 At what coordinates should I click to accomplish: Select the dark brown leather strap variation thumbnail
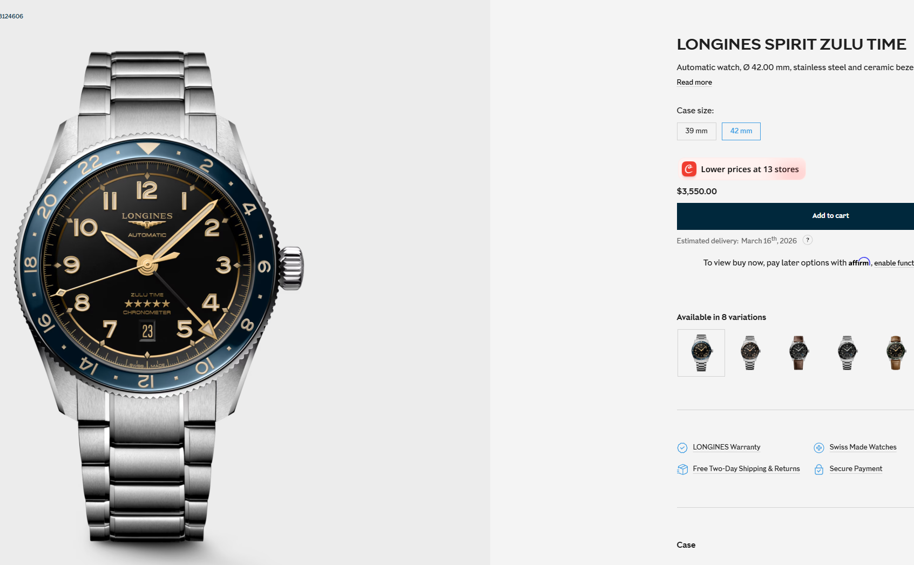(x=798, y=353)
